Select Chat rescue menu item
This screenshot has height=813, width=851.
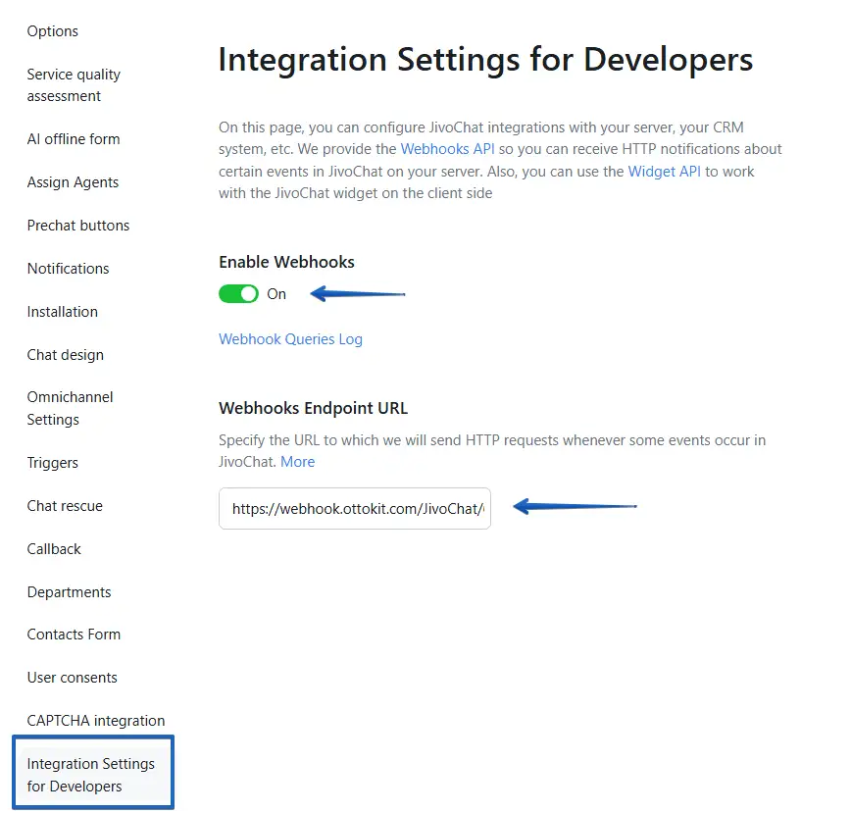coord(65,506)
